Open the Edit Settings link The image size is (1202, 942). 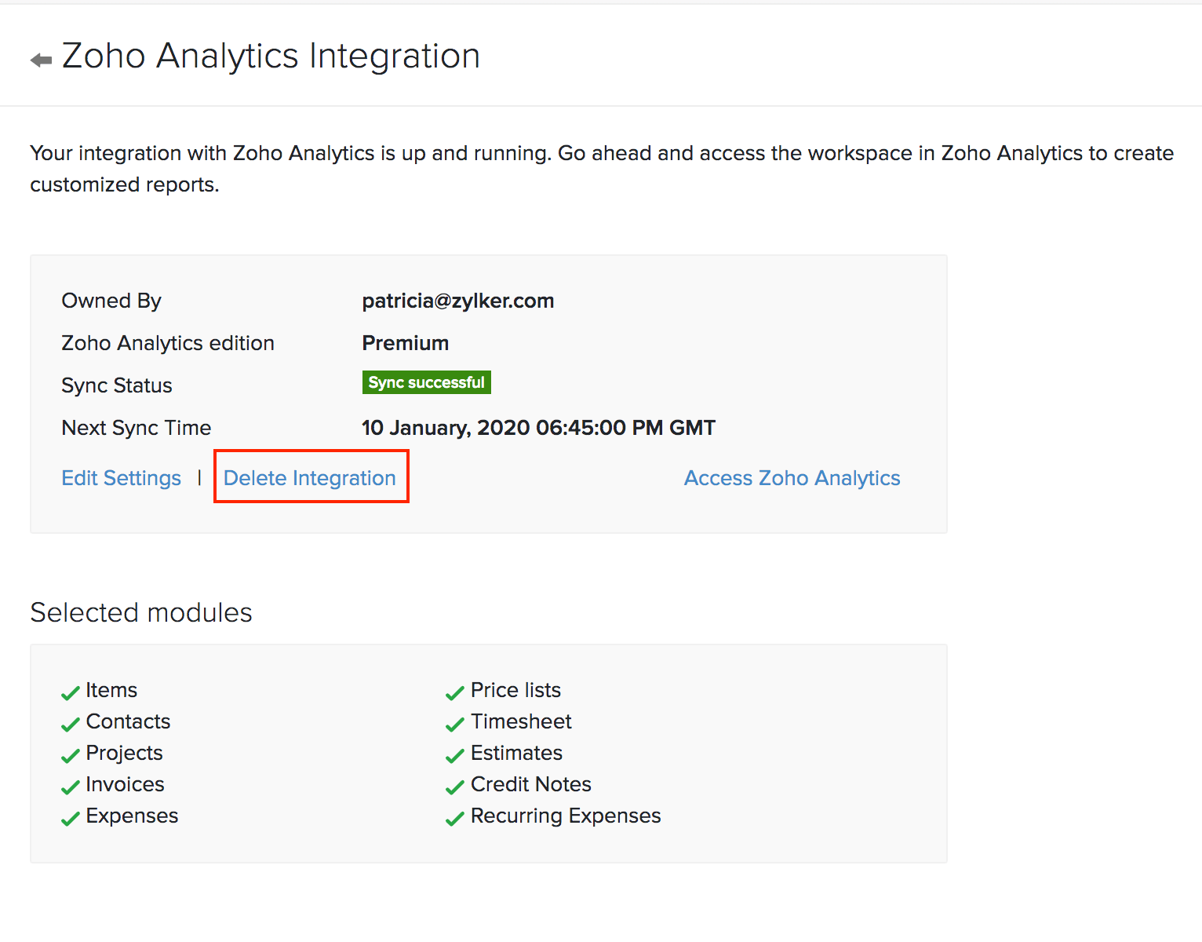(x=122, y=478)
